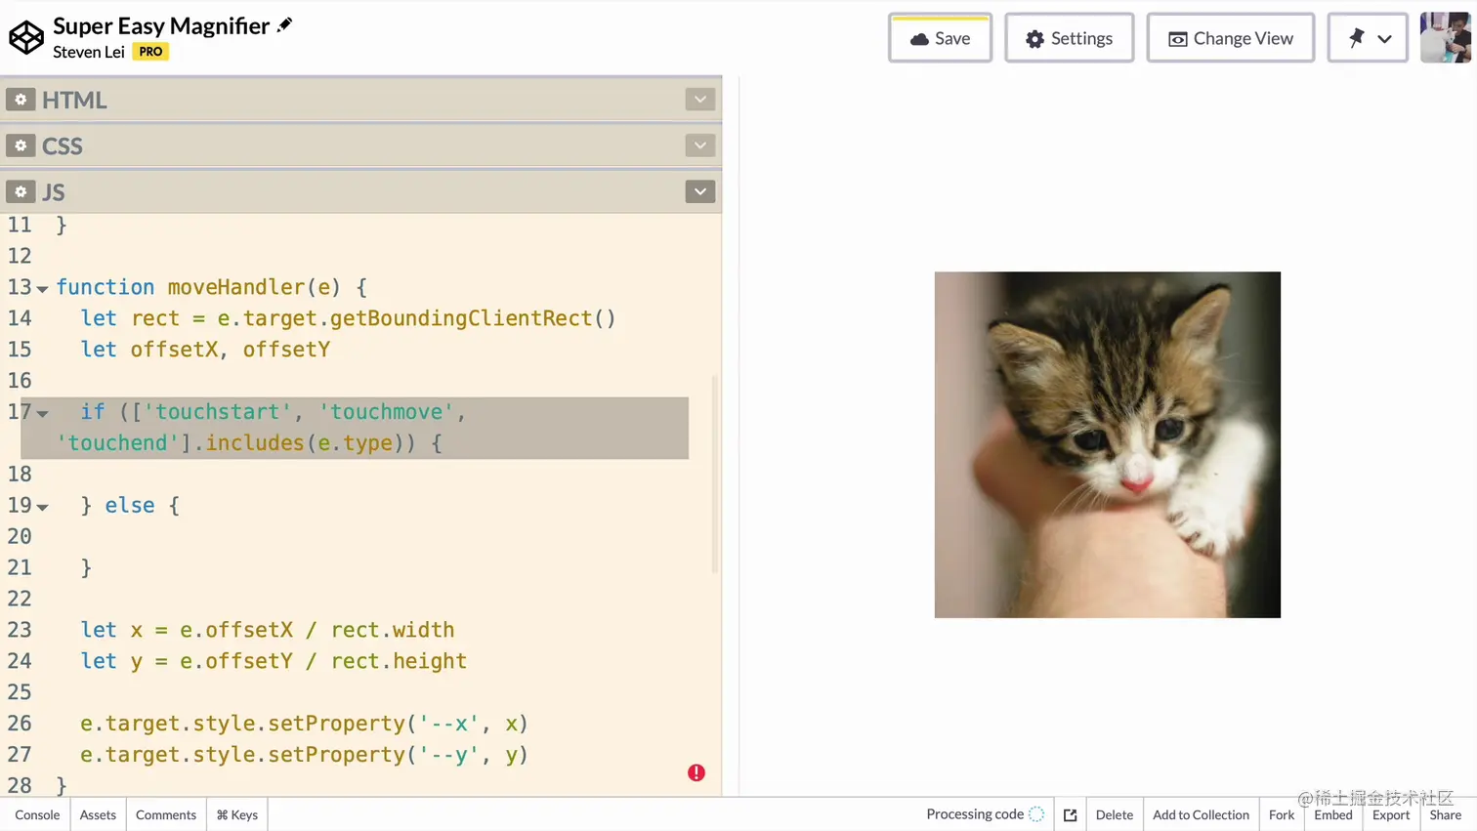The height and width of the screenshot is (831, 1477).
Task: Click the empty line 18 in editor
Action: 371,474
